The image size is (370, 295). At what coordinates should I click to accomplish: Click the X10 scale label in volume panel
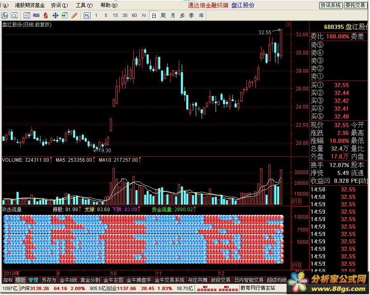coord(296,201)
